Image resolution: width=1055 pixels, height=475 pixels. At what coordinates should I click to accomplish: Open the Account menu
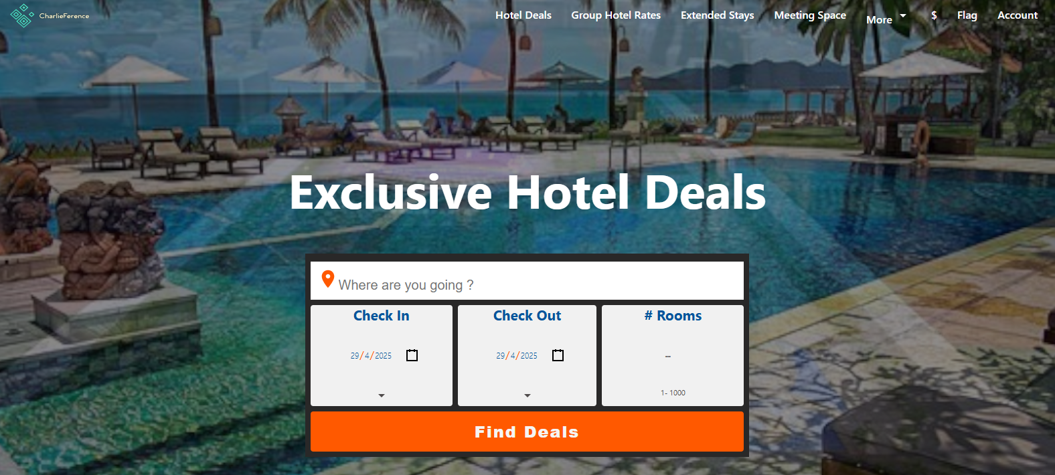(1018, 15)
